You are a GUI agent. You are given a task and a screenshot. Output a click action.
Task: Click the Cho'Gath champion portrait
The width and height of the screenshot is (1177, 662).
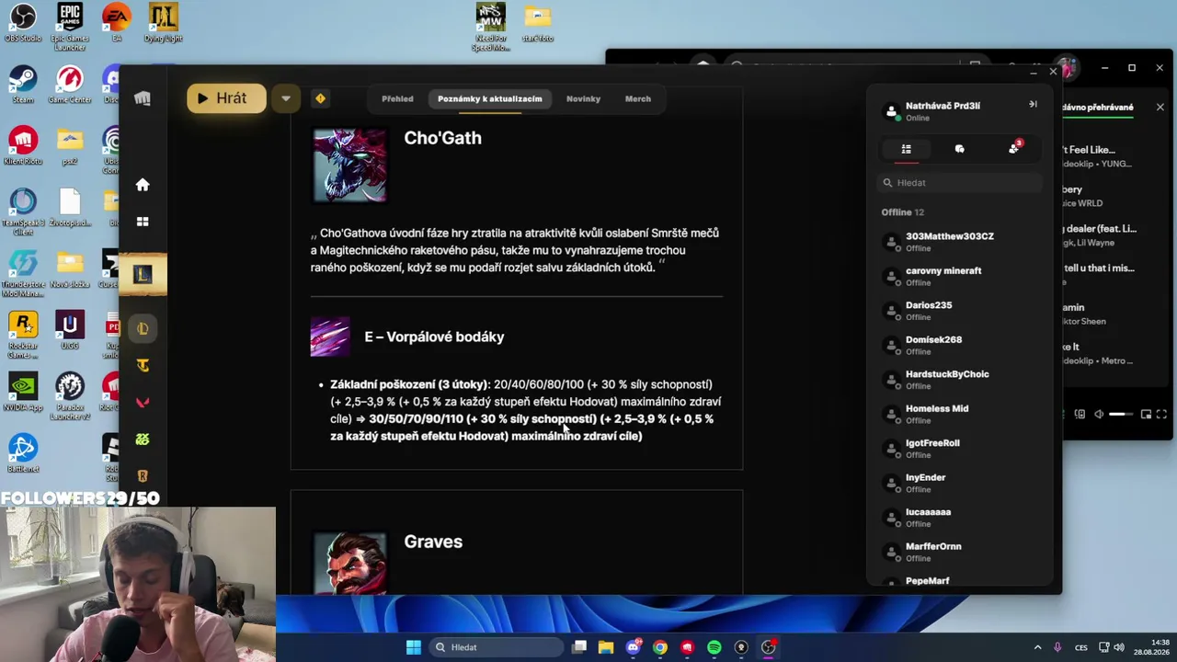[x=349, y=165]
